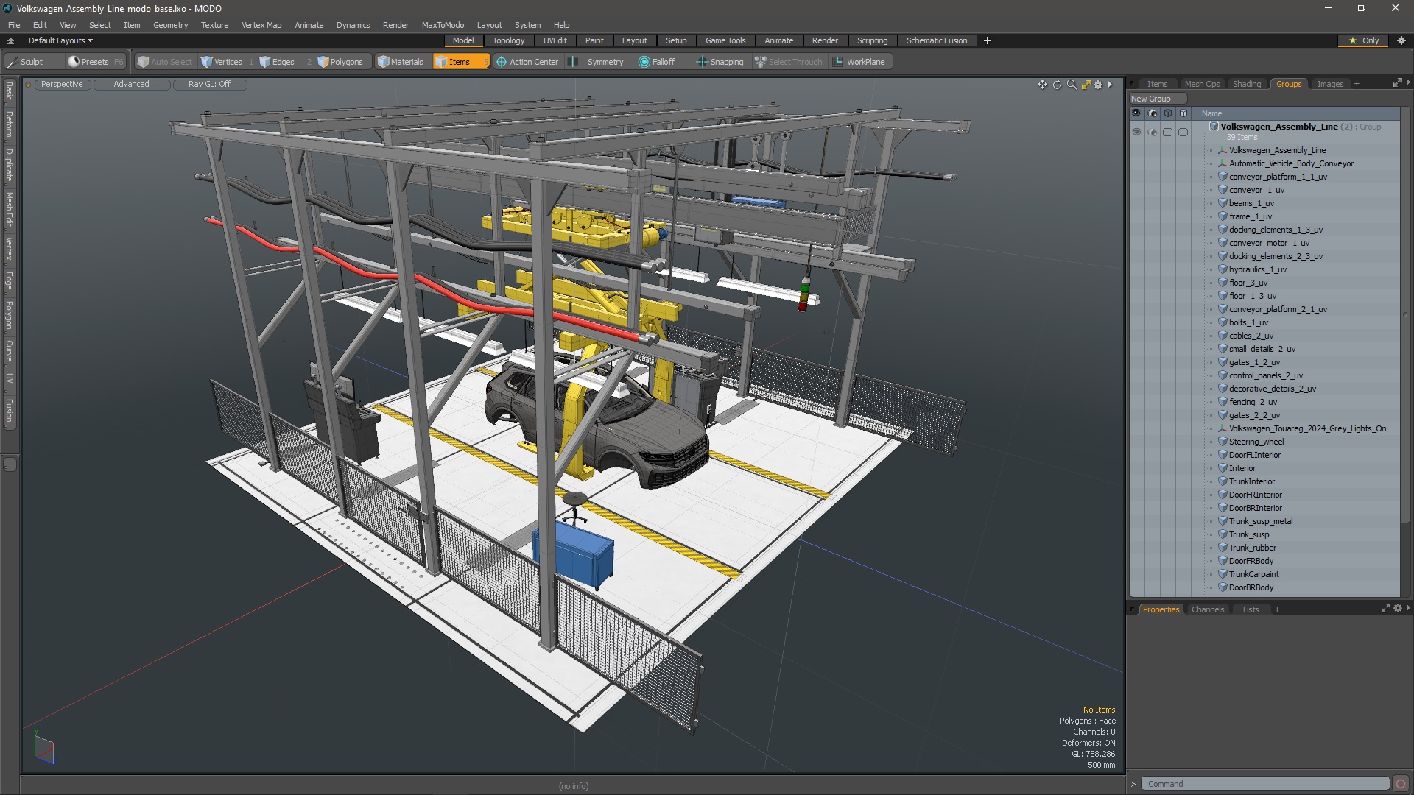Switch to the UVEdit layout tab

click(555, 40)
